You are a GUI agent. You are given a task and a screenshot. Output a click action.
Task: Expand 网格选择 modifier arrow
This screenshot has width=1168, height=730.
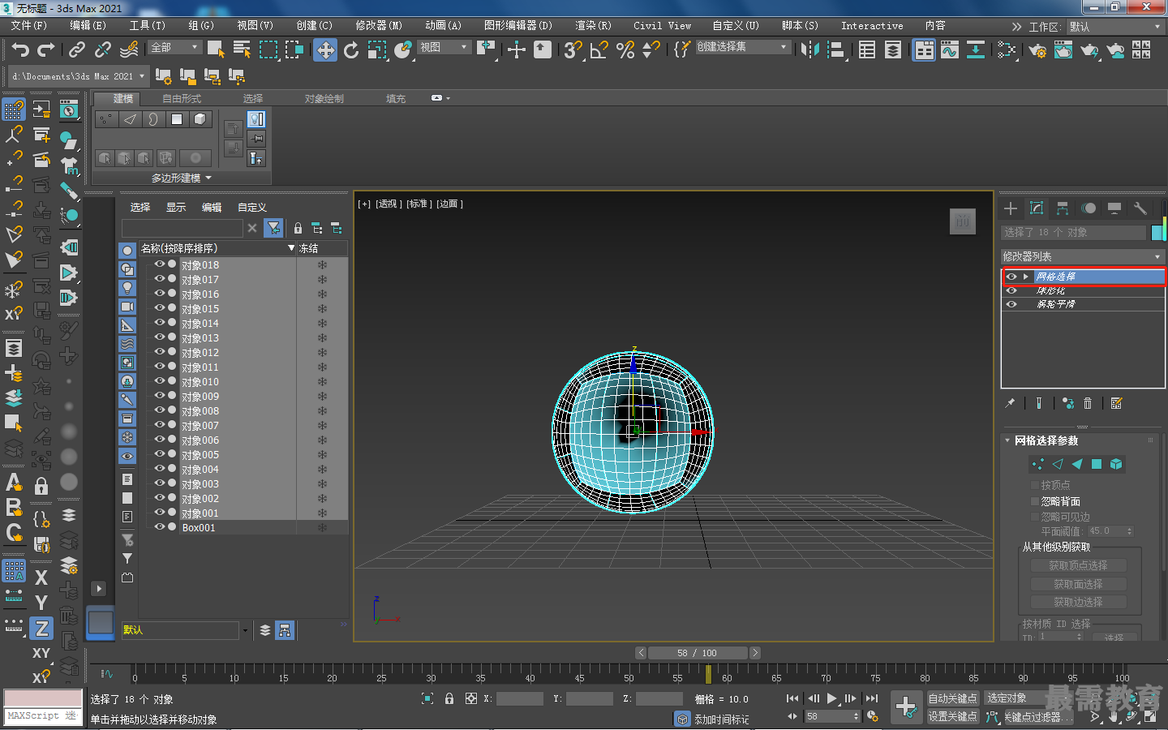point(1026,277)
